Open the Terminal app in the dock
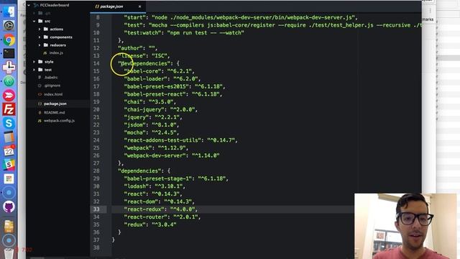The height and width of the screenshot is (259, 460). point(9,53)
